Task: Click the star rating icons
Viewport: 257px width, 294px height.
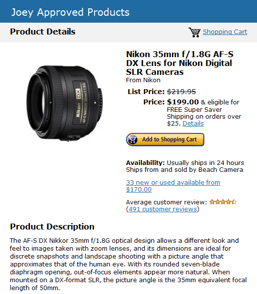Action: [x=223, y=202]
